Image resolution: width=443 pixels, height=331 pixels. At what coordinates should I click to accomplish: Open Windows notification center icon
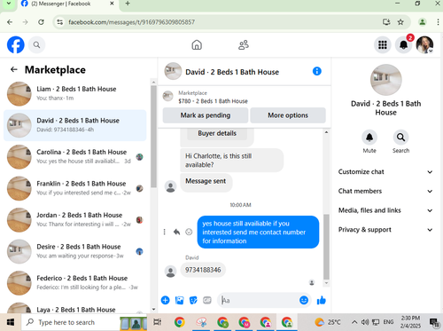point(434,322)
